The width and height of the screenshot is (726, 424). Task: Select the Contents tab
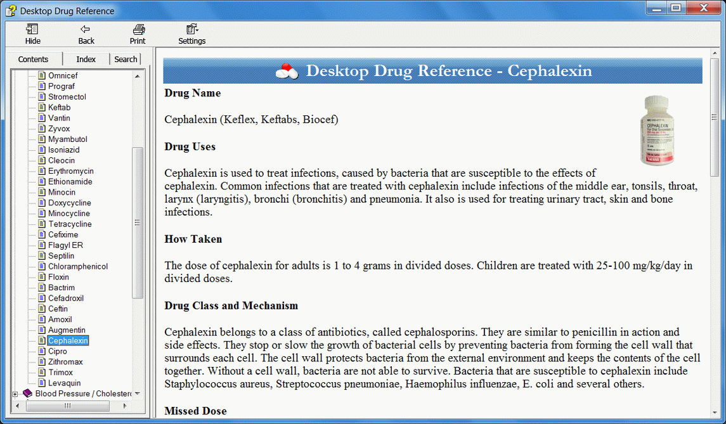[33, 58]
